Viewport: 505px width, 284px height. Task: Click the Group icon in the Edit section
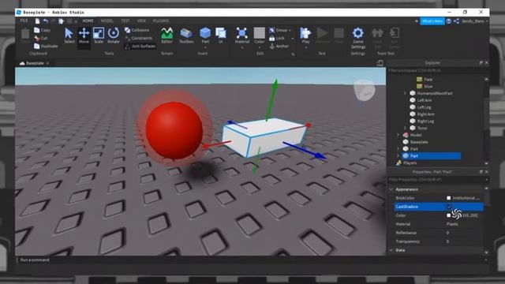pos(271,30)
